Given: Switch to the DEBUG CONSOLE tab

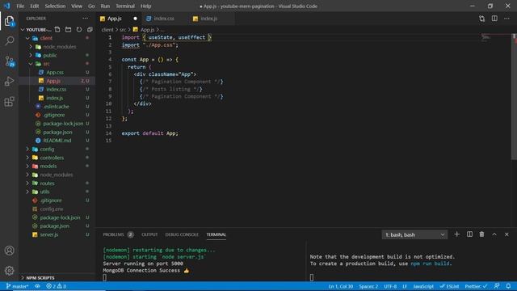Looking at the screenshot, I should coord(182,234).
